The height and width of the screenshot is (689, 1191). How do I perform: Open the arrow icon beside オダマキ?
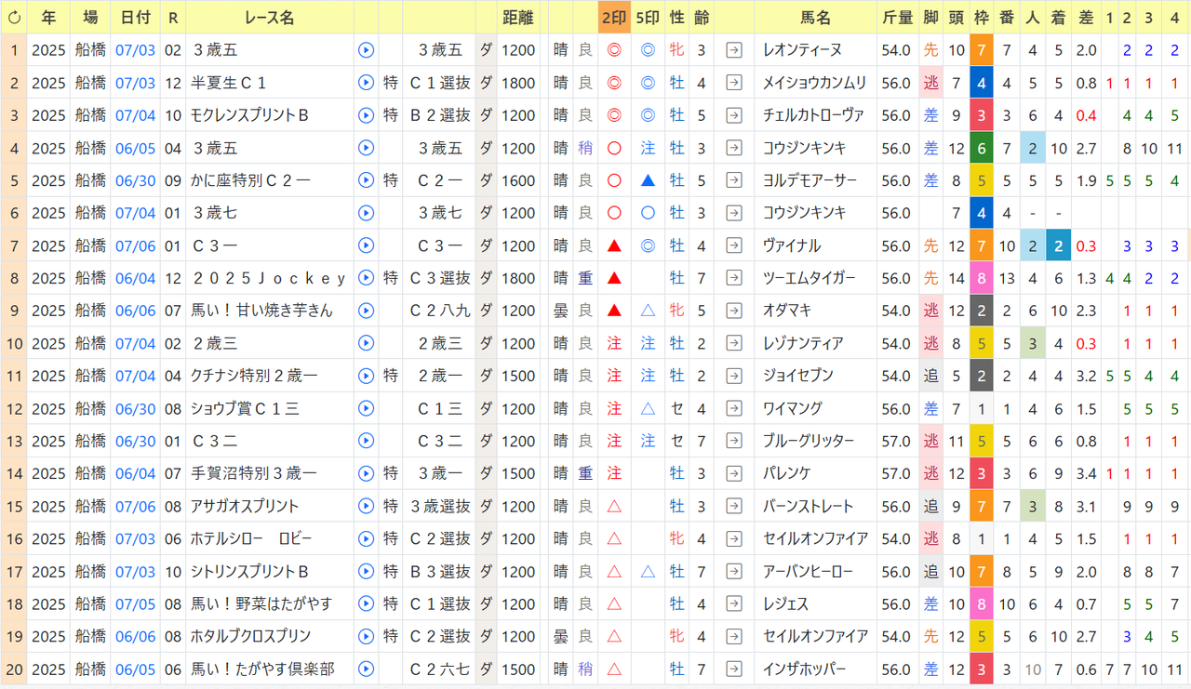pos(734,311)
